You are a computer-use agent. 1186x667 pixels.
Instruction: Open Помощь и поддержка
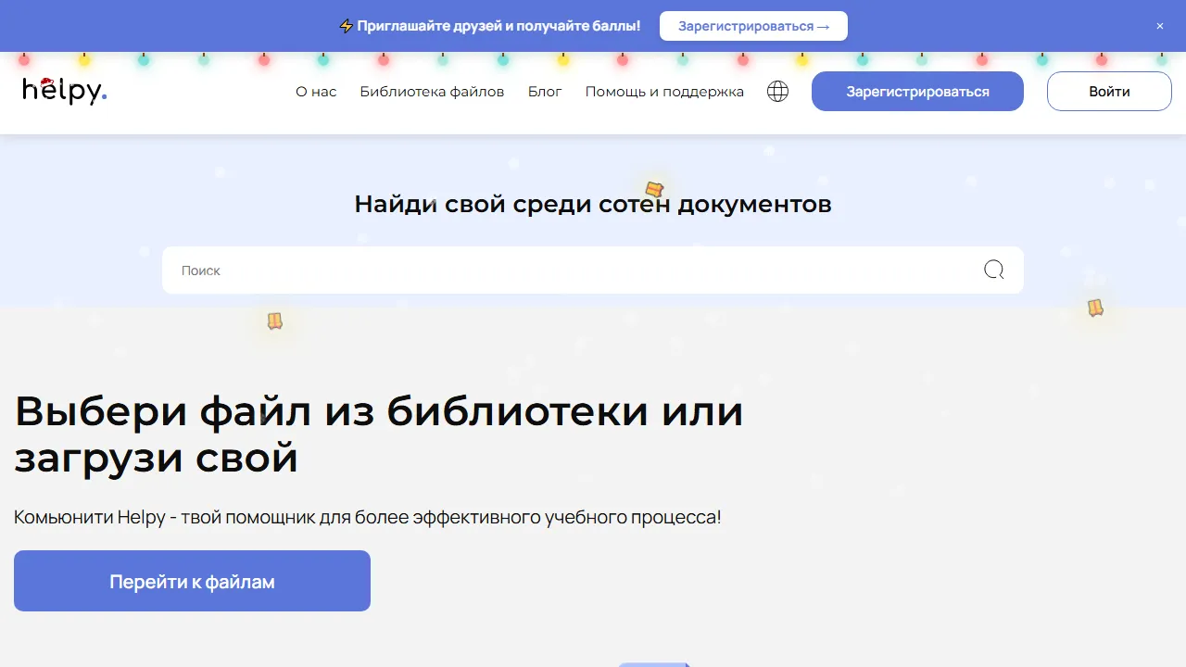tap(664, 91)
